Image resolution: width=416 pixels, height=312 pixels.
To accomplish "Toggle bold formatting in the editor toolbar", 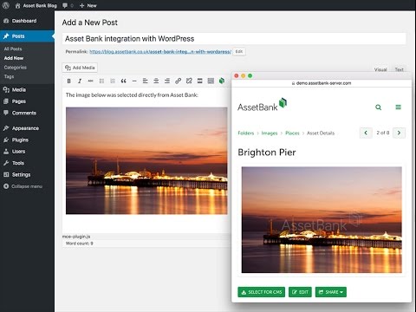I will pyautogui.click(x=68, y=81).
